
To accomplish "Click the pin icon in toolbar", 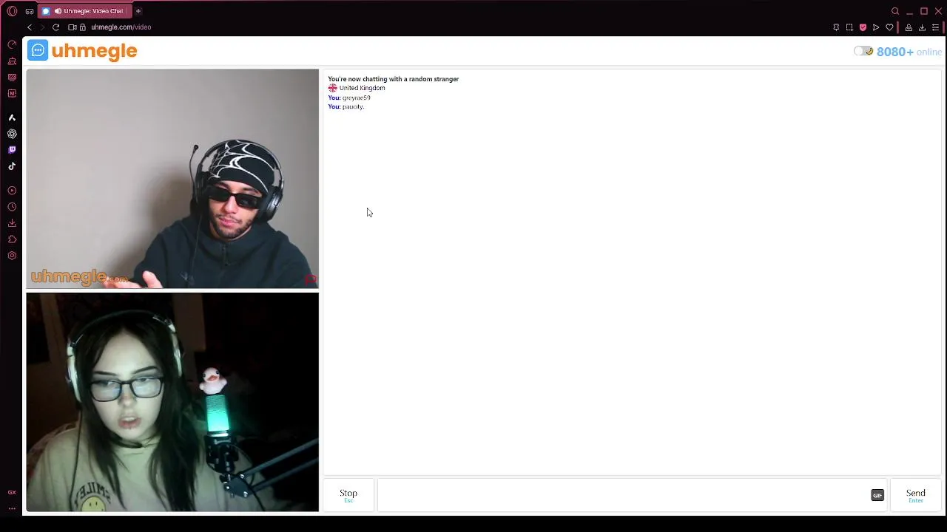I will click(836, 27).
